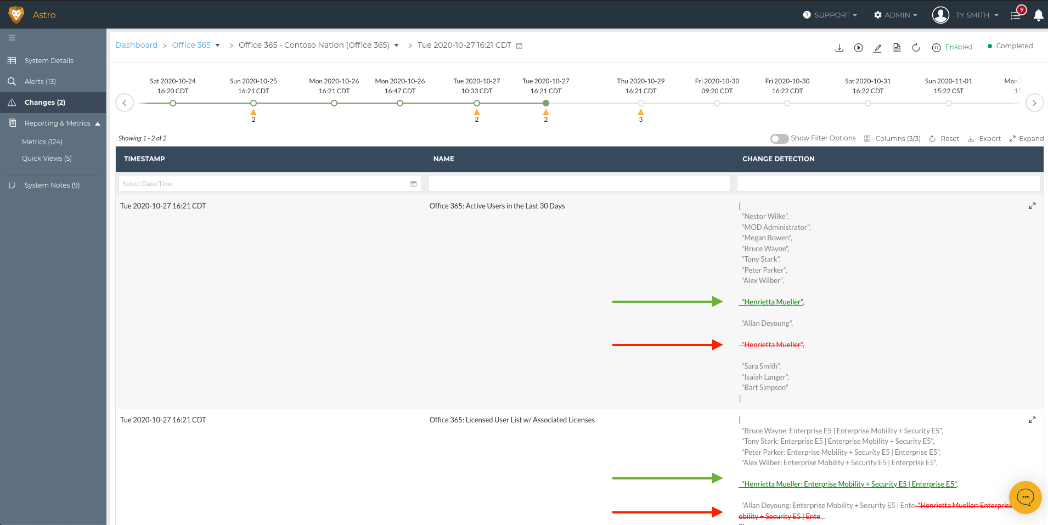Open Metrics (124) in the sidebar

click(42, 142)
